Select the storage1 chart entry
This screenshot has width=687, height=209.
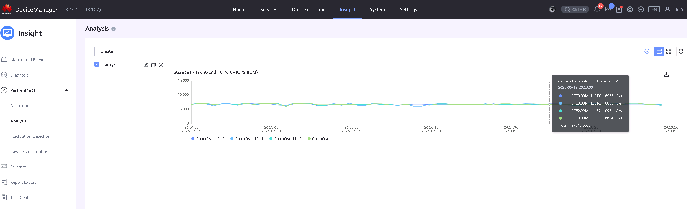pos(109,64)
